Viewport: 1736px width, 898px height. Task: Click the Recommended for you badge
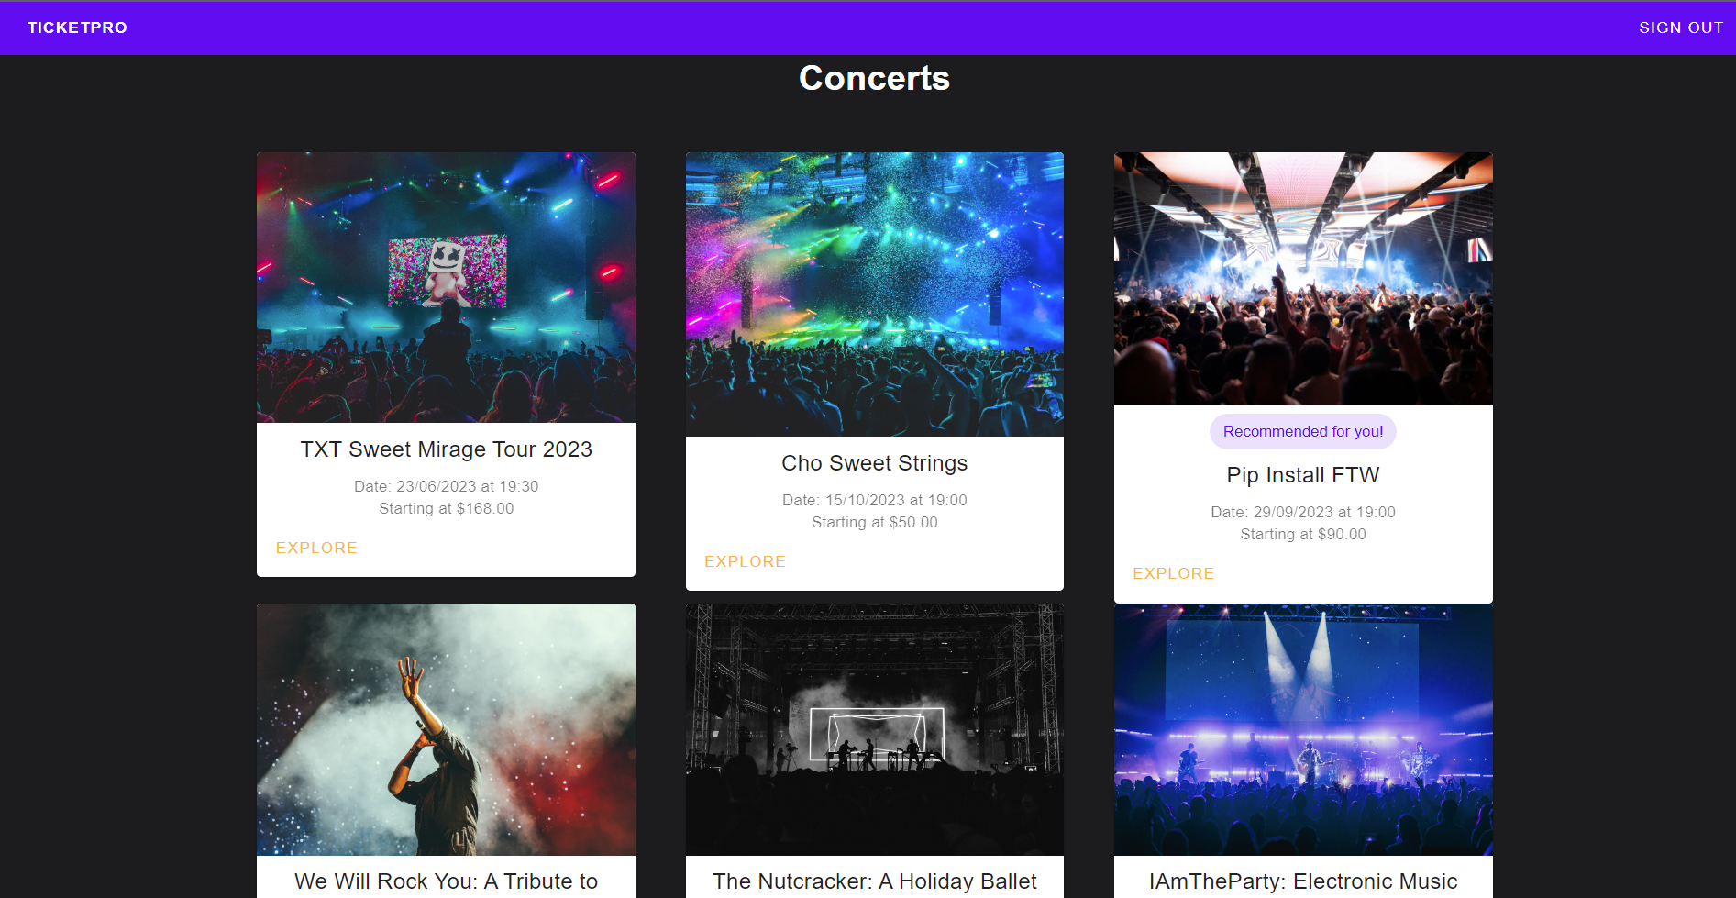(1302, 431)
